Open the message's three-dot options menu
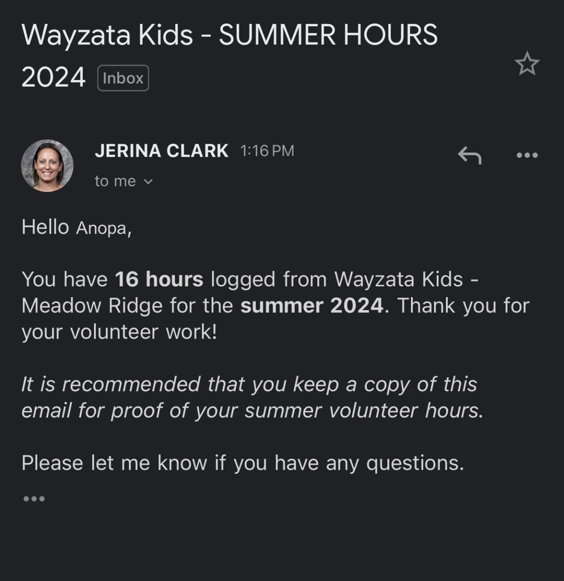 (x=527, y=155)
